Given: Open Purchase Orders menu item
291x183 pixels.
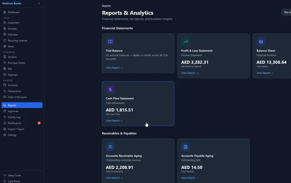Looking at the screenshot, I should click(22, 63).
